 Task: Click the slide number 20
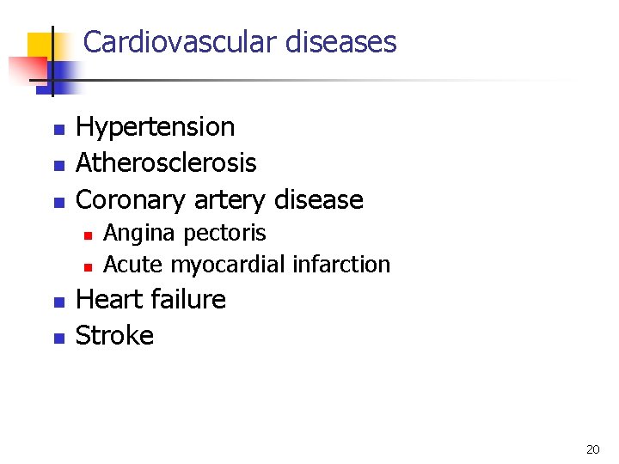592,449
